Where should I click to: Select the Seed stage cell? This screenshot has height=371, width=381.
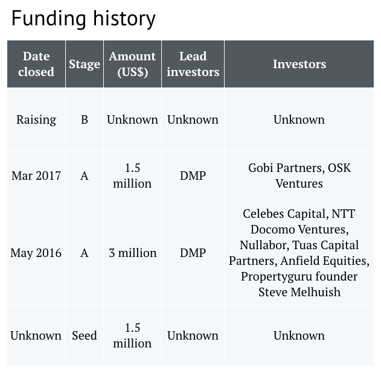pyautogui.click(x=85, y=335)
